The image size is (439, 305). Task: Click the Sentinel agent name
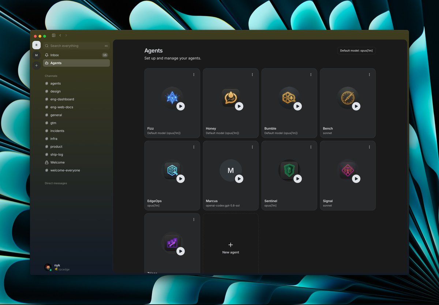[x=271, y=201]
